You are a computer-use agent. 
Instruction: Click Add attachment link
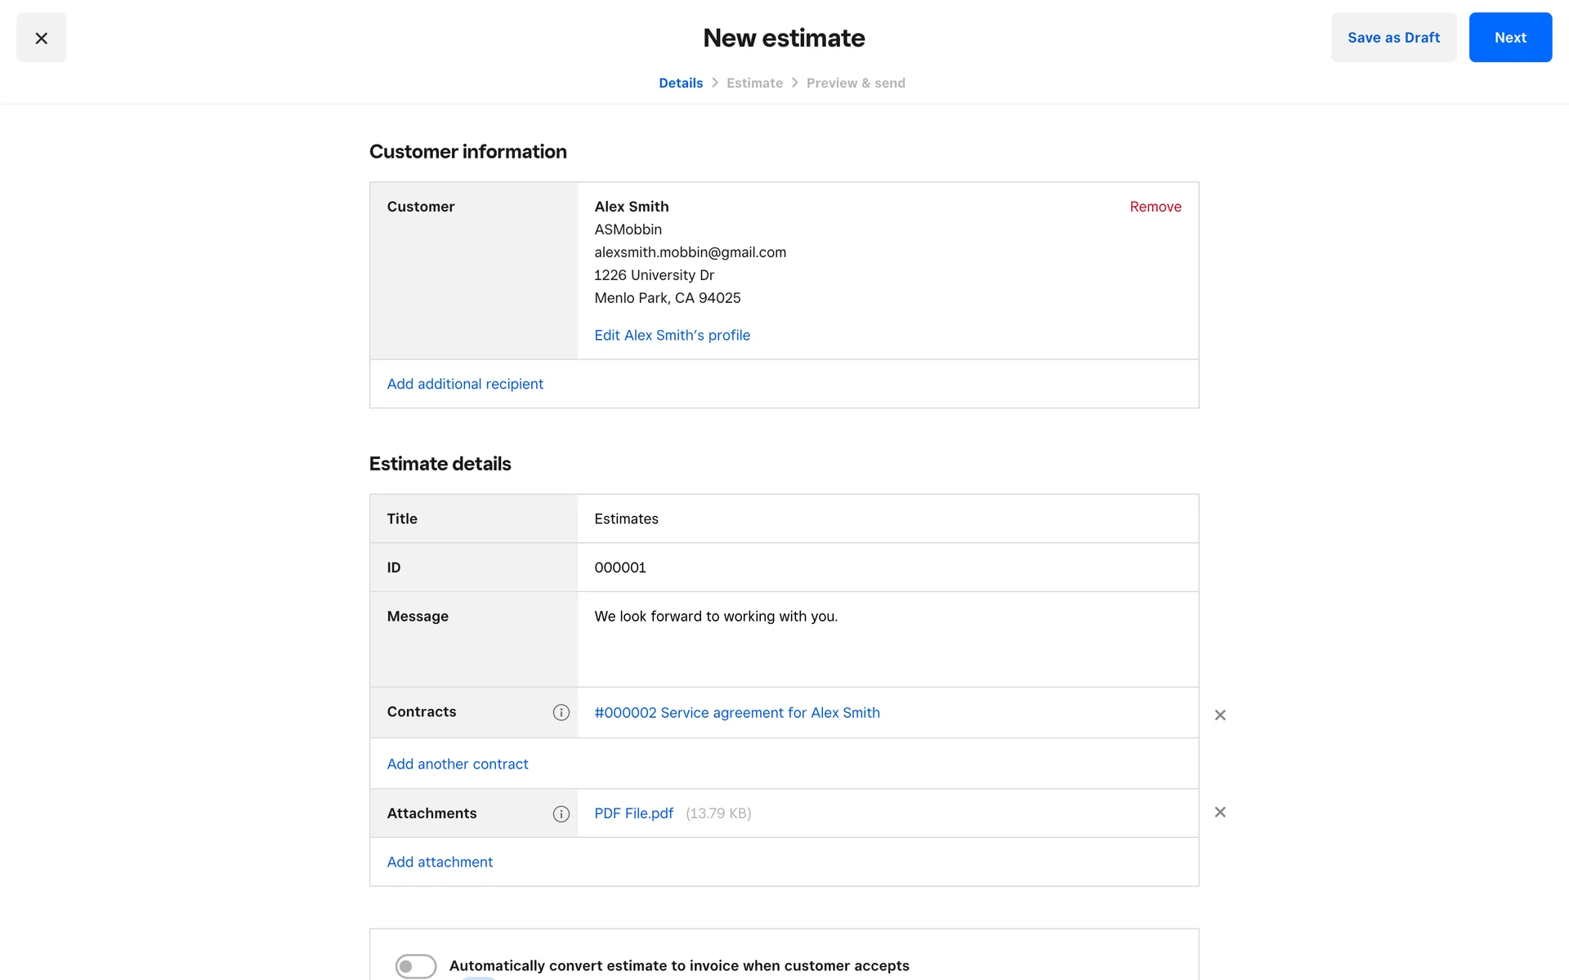point(439,862)
